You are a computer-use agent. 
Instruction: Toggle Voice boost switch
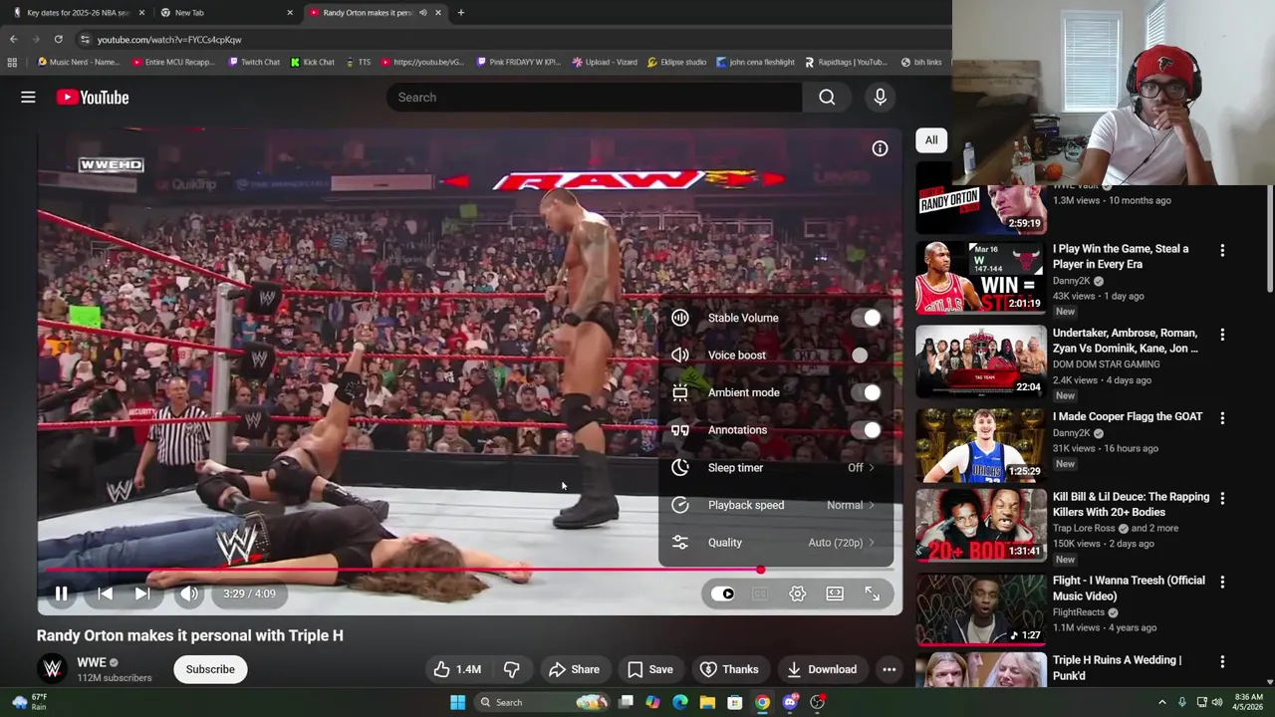coord(866,356)
